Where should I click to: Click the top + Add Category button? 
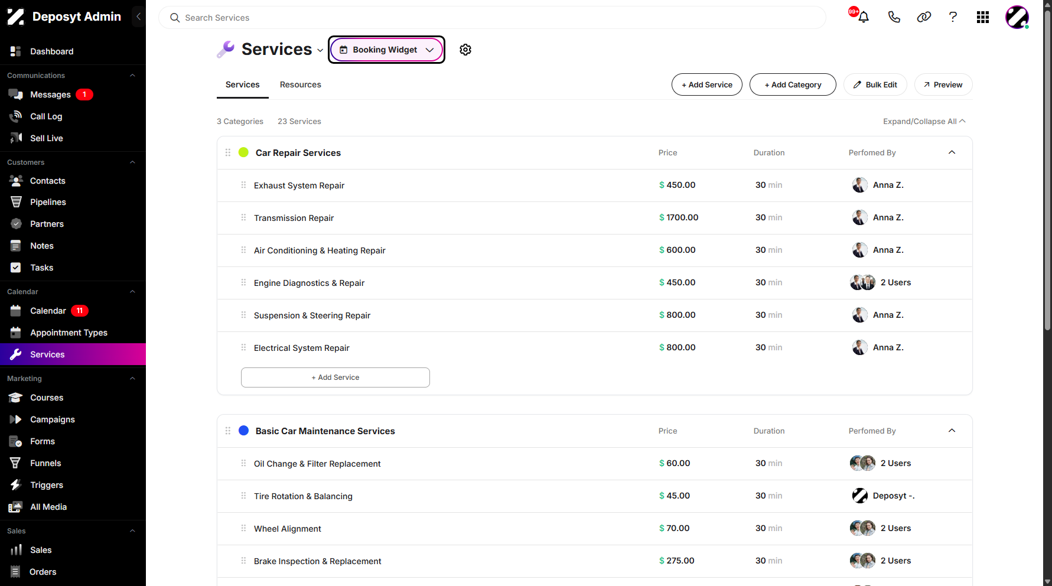click(x=793, y=84)
